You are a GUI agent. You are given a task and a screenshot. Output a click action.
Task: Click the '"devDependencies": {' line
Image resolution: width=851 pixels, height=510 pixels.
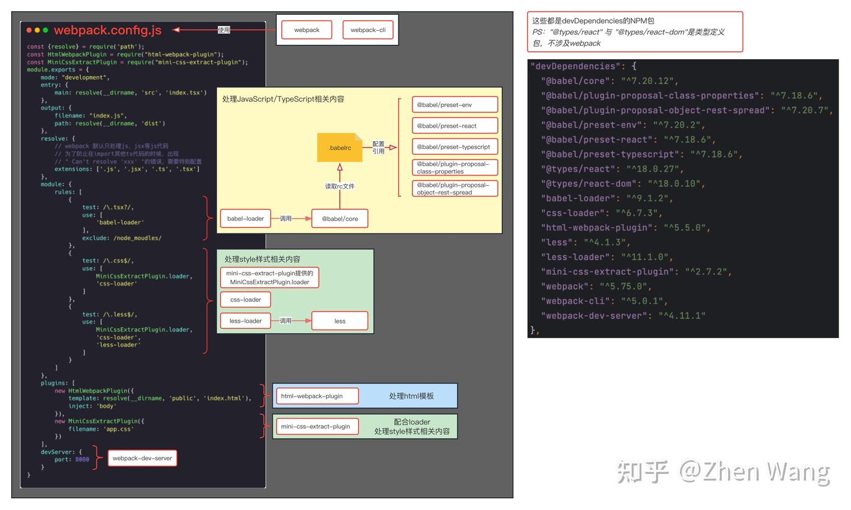click(x=584, y=66)
